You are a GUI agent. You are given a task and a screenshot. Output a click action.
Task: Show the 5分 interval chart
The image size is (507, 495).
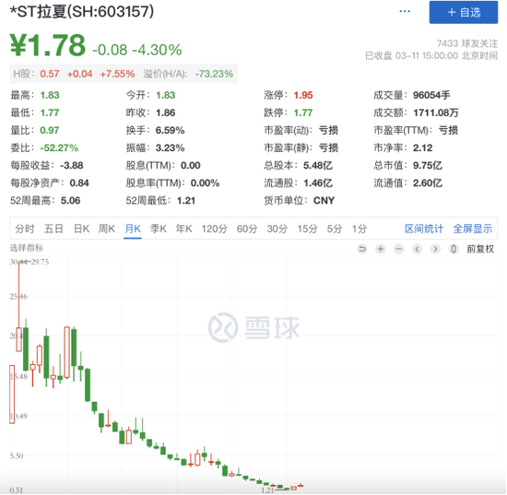(x=335, y=229)
